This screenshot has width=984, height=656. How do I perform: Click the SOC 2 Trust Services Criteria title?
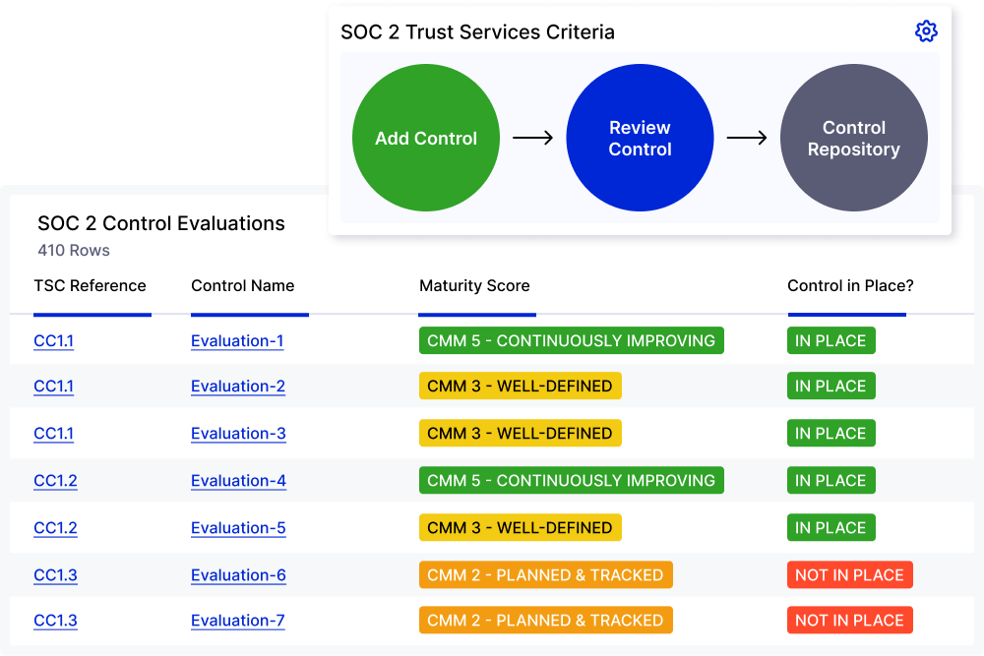[477, 32]
